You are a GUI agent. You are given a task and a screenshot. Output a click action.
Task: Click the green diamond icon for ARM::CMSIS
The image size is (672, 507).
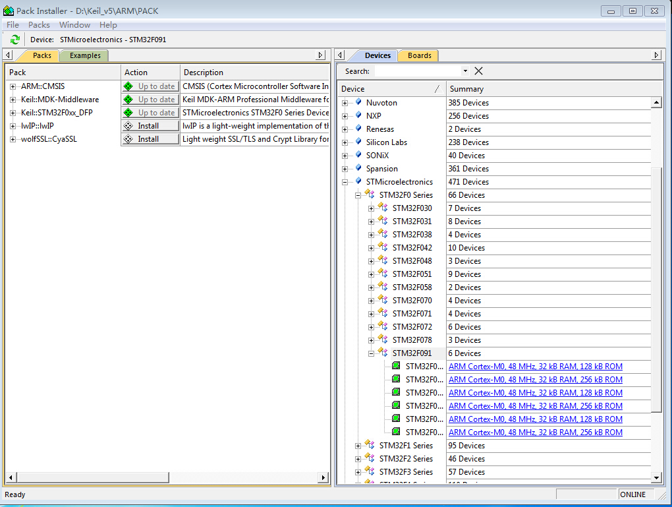tap(128, 86)
